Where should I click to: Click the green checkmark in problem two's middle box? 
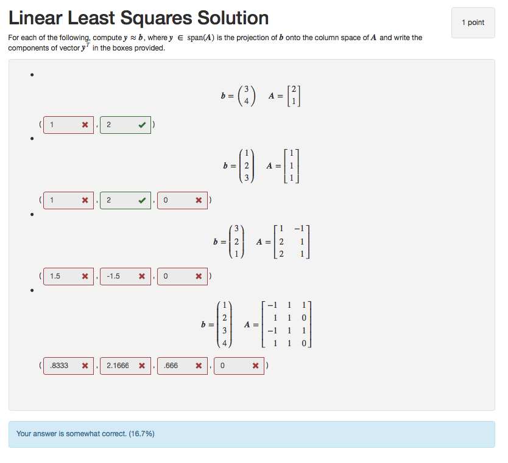[141, 200]
